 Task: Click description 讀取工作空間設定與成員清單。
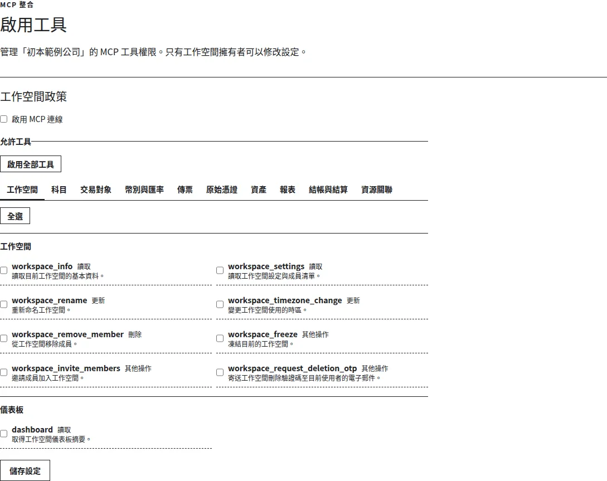(274, 276)
